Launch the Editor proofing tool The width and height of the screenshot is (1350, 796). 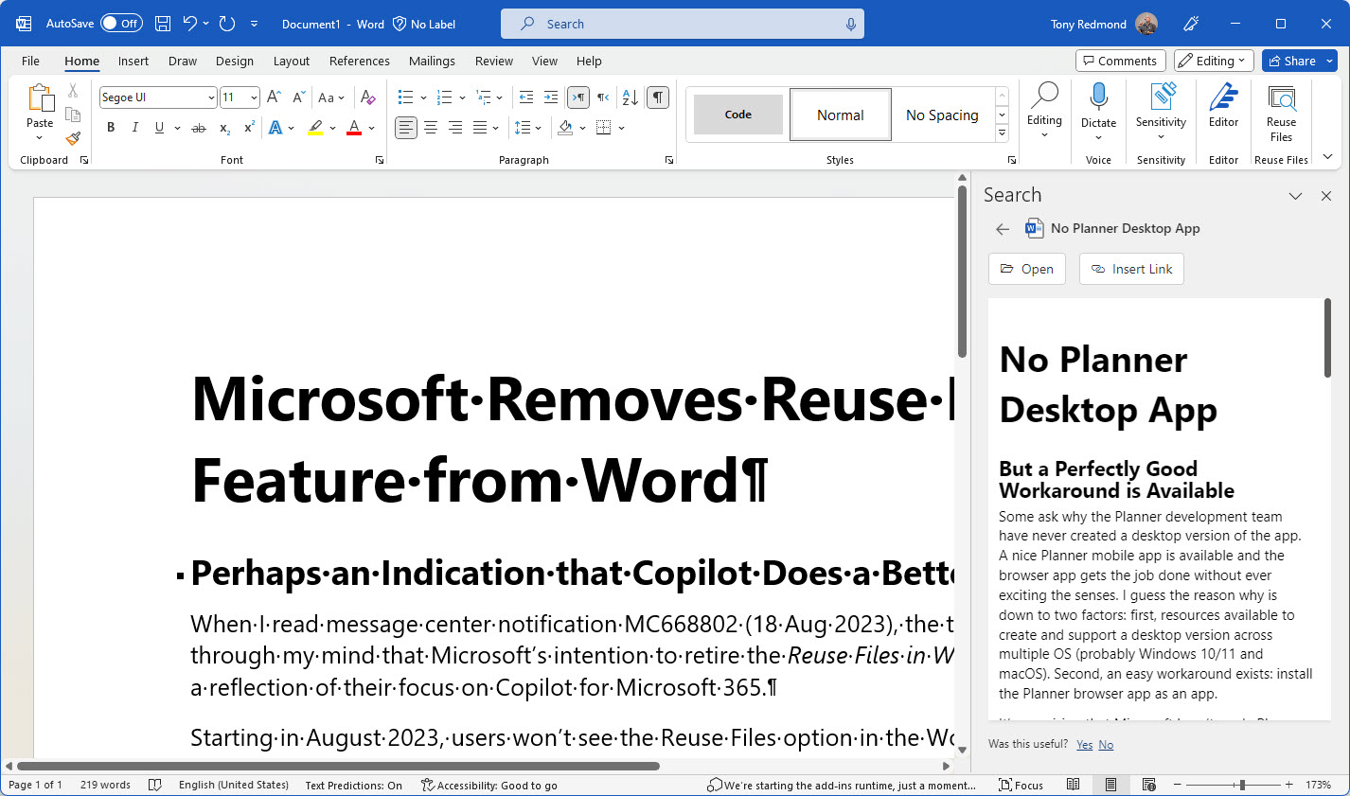coord(1223,106)
